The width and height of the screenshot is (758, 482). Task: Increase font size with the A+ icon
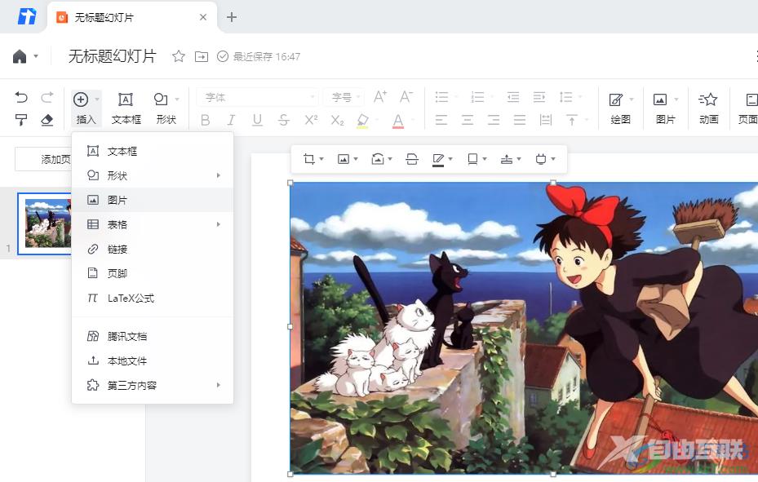pos(380,97)
